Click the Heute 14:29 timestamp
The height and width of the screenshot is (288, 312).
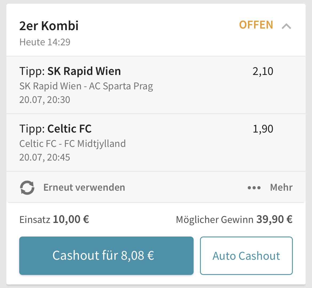pyautogui.click(x=45, y=42)
